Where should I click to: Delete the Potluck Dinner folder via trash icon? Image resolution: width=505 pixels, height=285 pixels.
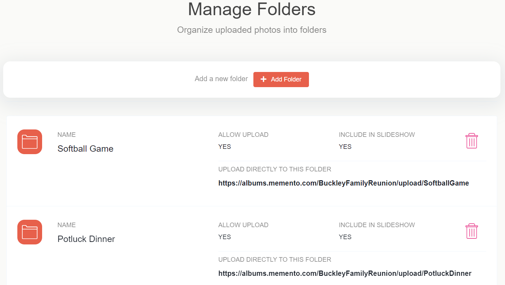[x=471, y=231]
